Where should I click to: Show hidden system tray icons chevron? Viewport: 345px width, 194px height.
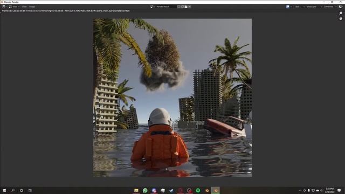point(300,190)
